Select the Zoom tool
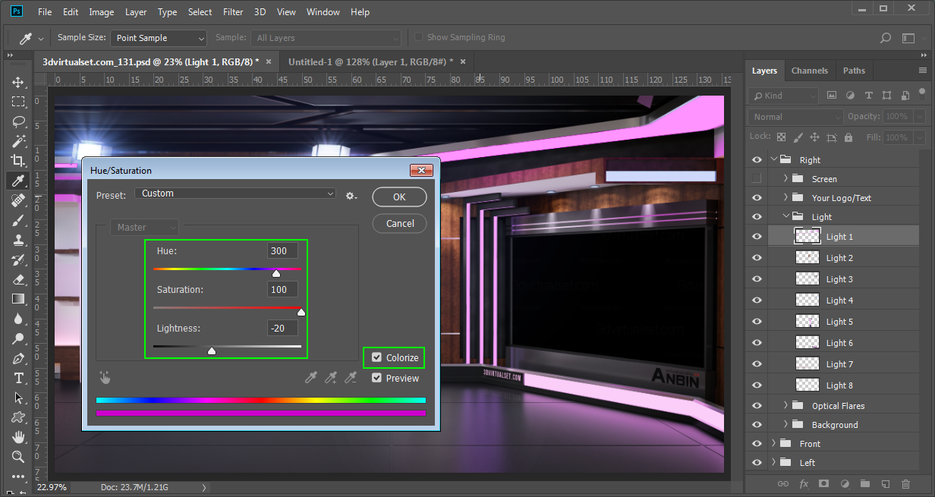935x497 pixels. point(17,456)
